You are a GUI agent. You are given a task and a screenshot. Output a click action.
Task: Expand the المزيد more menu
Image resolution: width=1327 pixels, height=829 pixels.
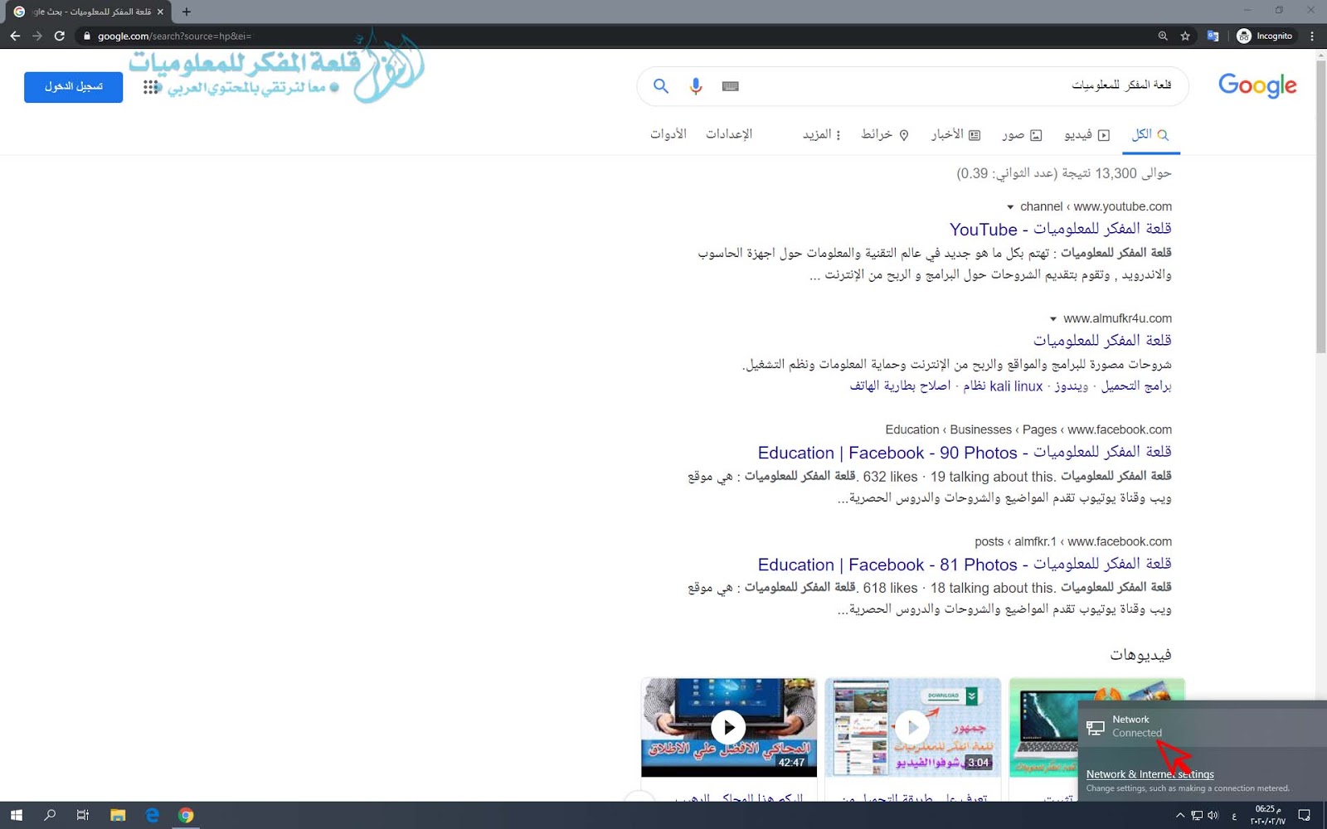(822, 134)
